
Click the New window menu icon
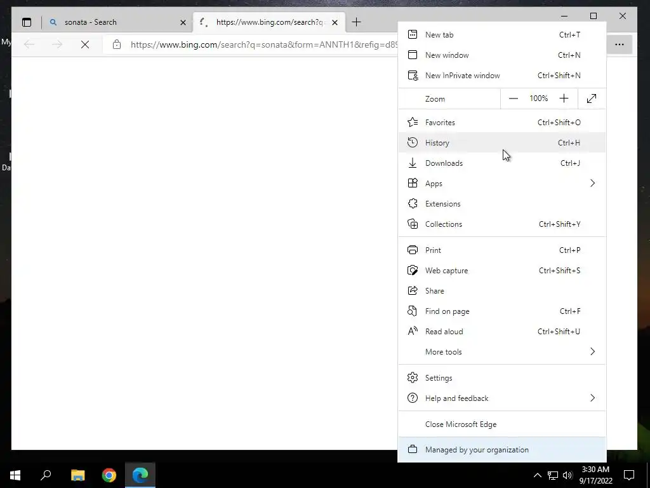pyautogui.click(x=413, y=55)
